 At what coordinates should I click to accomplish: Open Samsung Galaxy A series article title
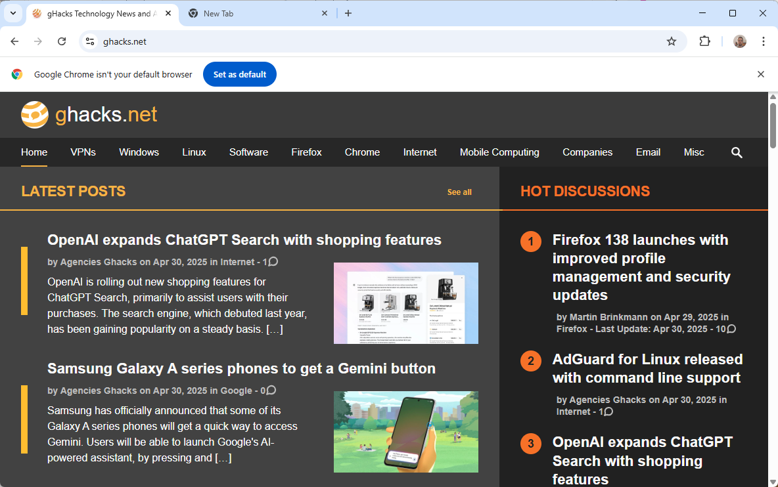coord(241,369)
